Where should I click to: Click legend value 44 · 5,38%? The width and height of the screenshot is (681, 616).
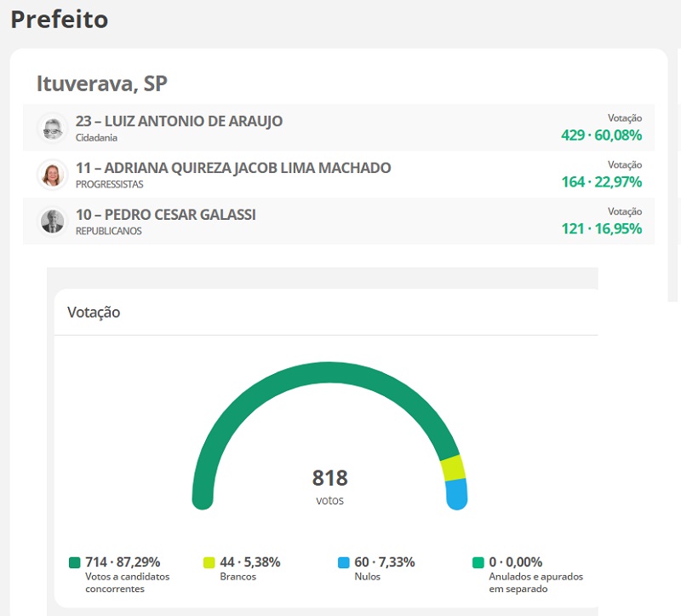[x=250, y=562]
